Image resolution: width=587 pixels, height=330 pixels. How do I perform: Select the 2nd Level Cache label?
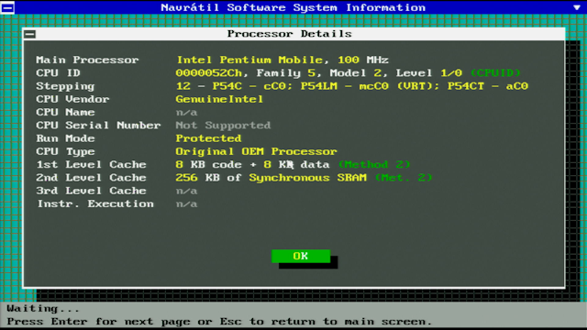(91, 178)
